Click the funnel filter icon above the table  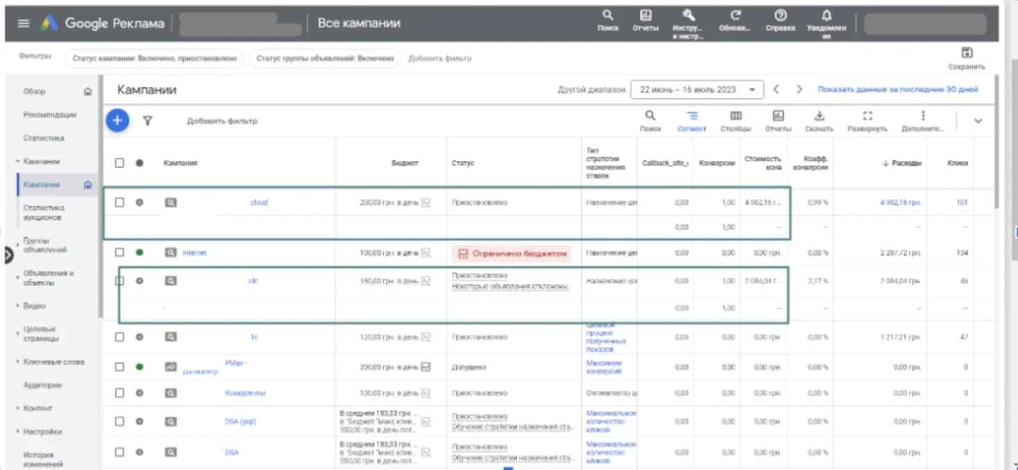point(147,121)
